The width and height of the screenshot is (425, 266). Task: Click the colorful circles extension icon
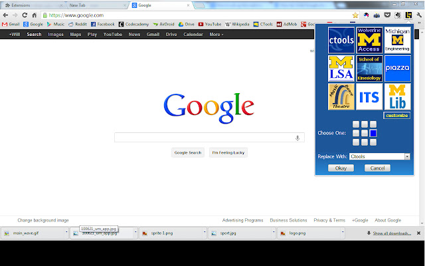[x=366, y=15]
